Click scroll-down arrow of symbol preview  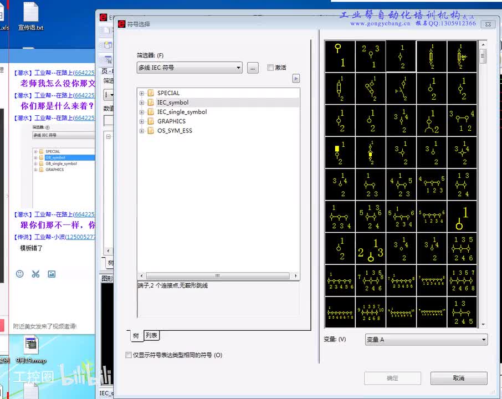[483, 324]
